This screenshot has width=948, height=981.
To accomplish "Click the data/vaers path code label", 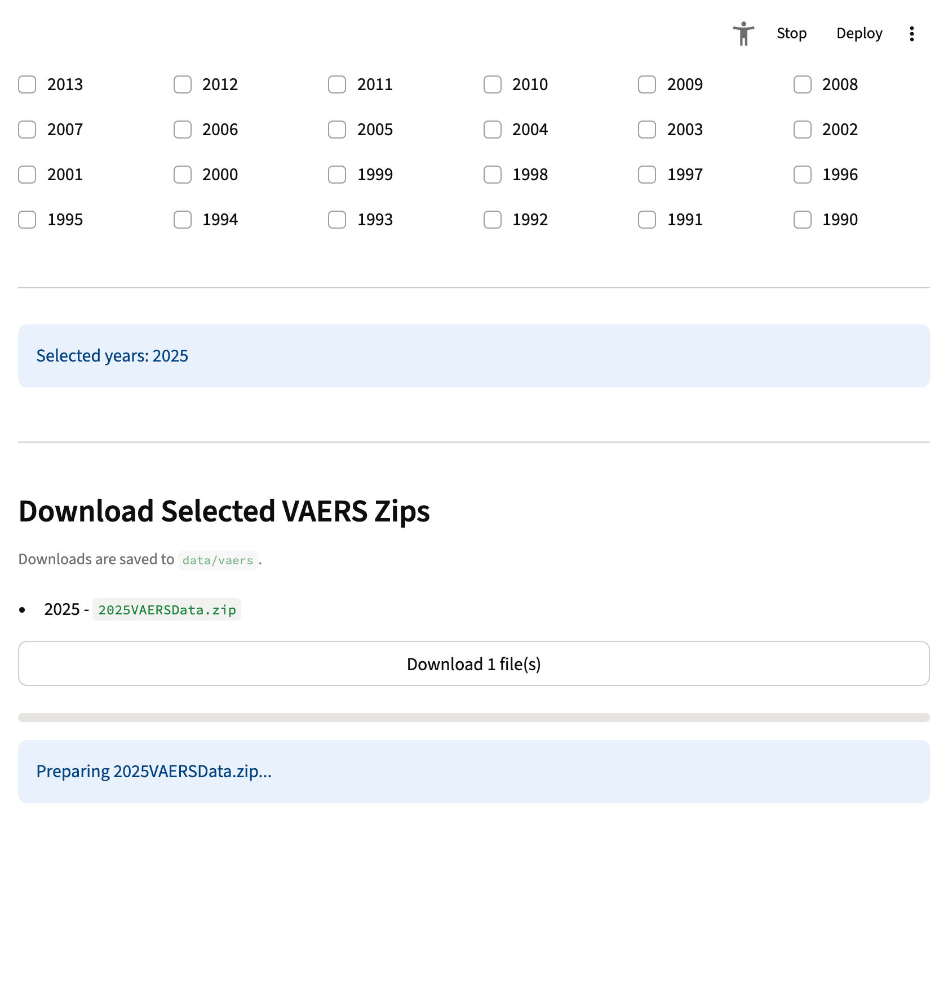I will (x=218, y=560).
